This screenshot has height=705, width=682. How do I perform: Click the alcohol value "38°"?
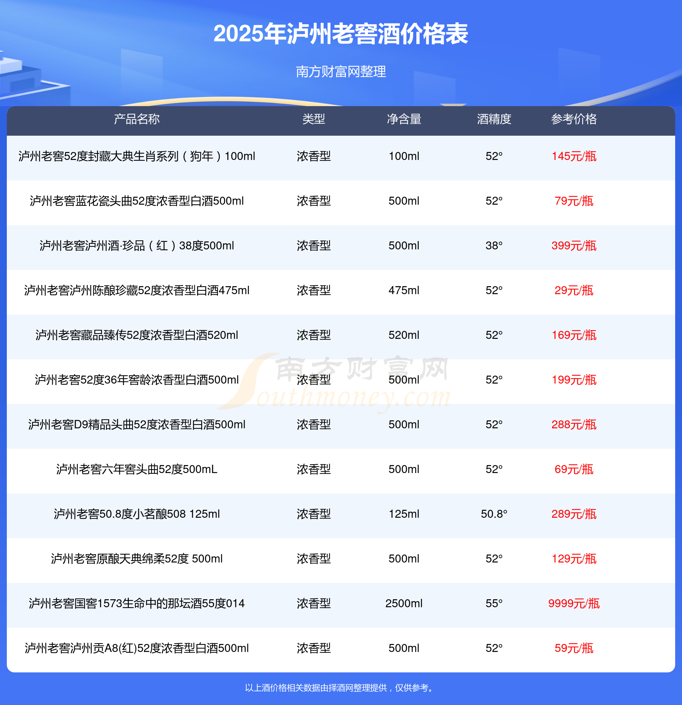tap(494, 246)
